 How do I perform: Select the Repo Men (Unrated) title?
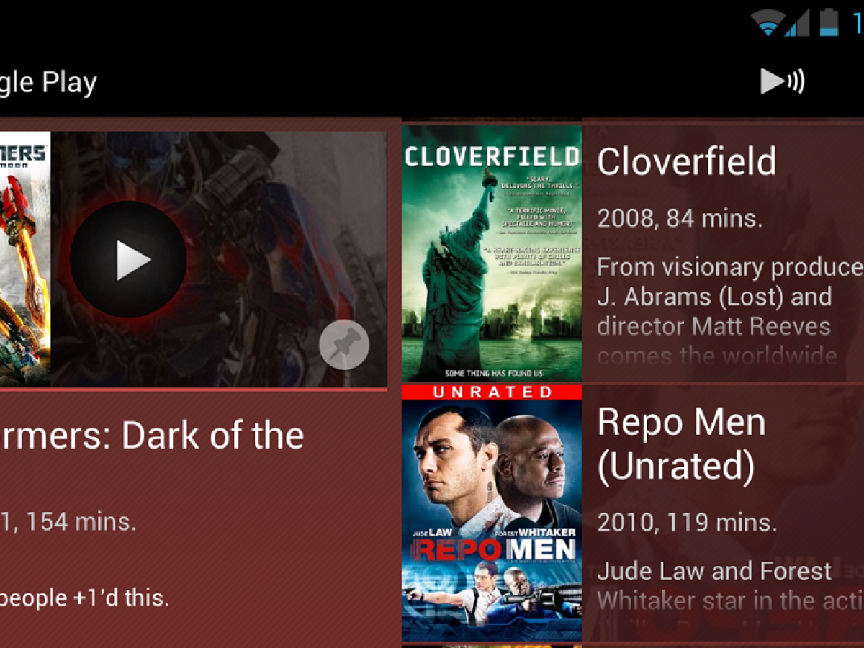pos(681,444)
